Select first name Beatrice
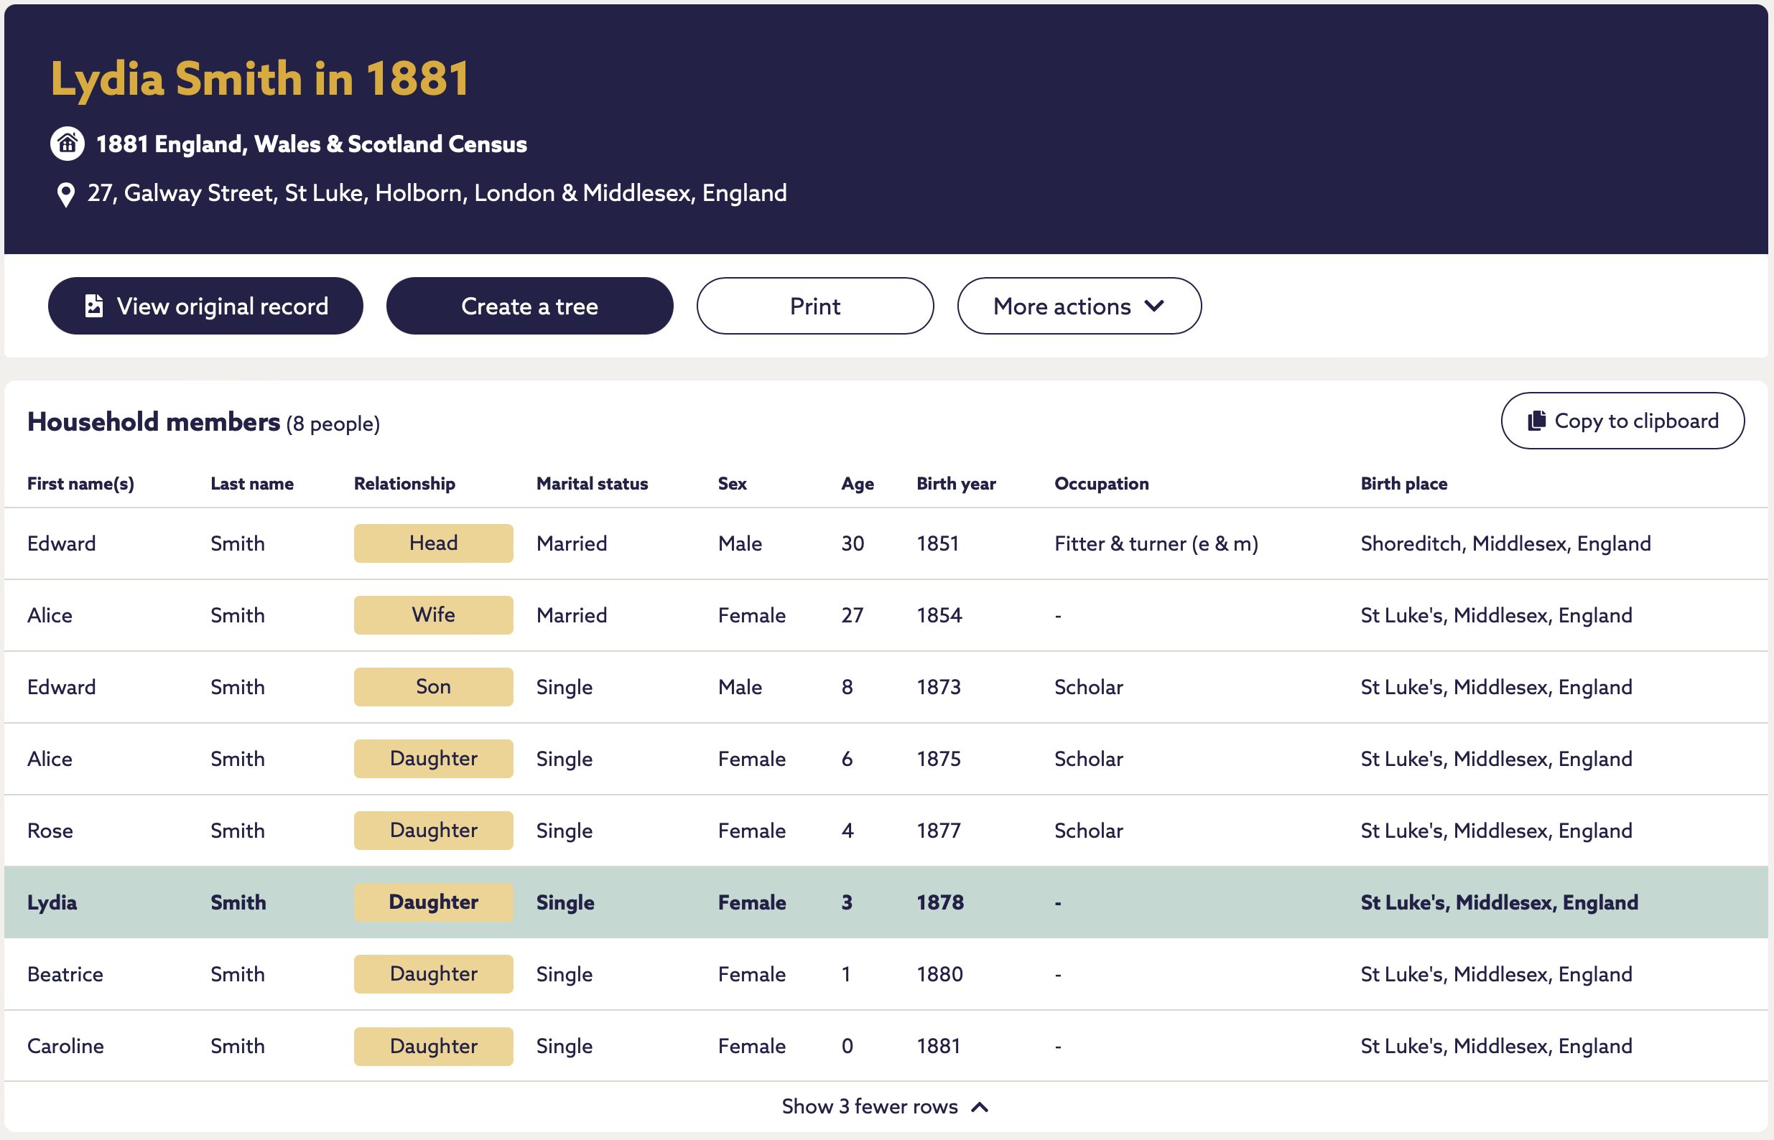This screenshot has height=1140, width=1774. pos(65,975)
